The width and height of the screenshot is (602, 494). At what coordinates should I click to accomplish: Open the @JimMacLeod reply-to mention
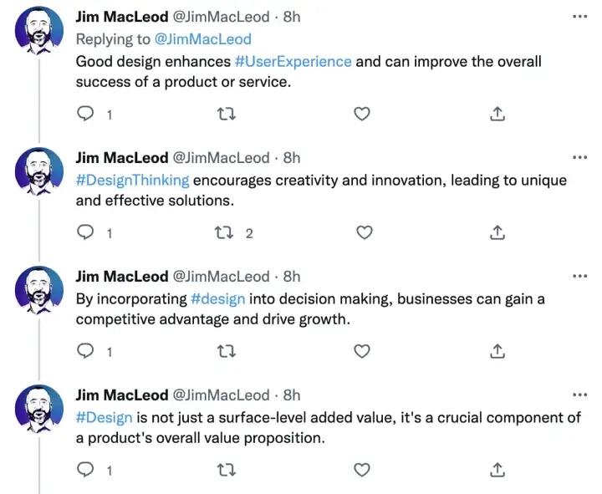[202, 39]
